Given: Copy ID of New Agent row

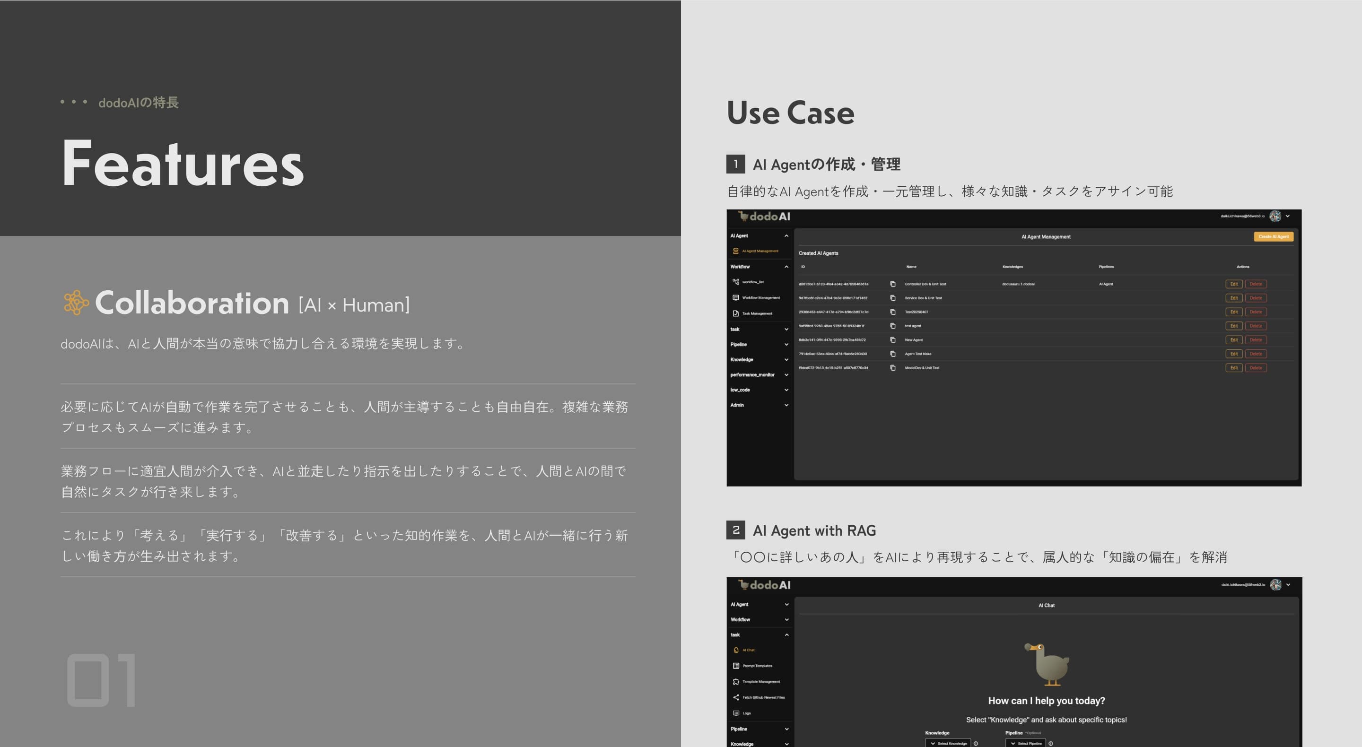Looking at the screenshot, I should [892, 340].
